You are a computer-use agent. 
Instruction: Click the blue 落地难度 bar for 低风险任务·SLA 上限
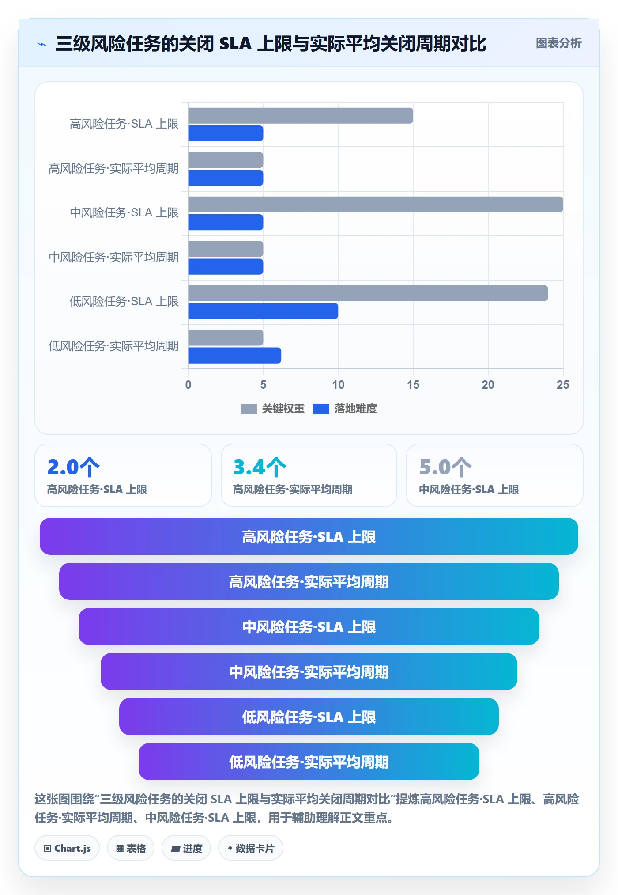click(263, 311)
